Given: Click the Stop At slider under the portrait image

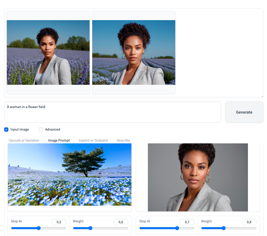Looking at the screenshot, I should (167, 228).
